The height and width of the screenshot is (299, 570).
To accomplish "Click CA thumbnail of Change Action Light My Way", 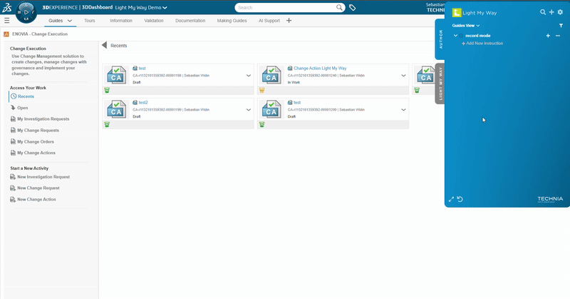I will click(271, 75).
